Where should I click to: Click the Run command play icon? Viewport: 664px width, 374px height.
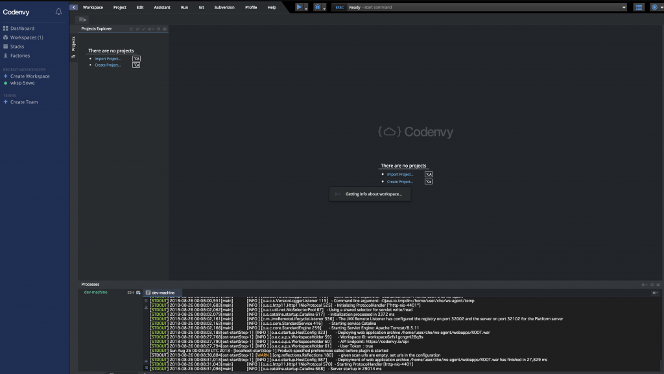[x=298, y=7]
